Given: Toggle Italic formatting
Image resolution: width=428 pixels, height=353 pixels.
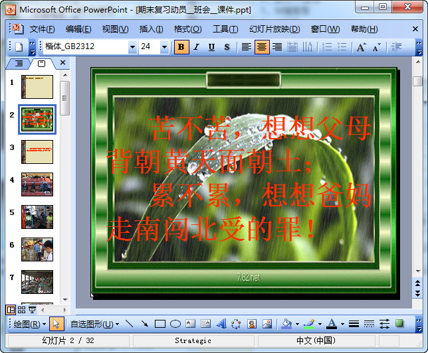Looking at the screenshot, I should pos(196,47).
